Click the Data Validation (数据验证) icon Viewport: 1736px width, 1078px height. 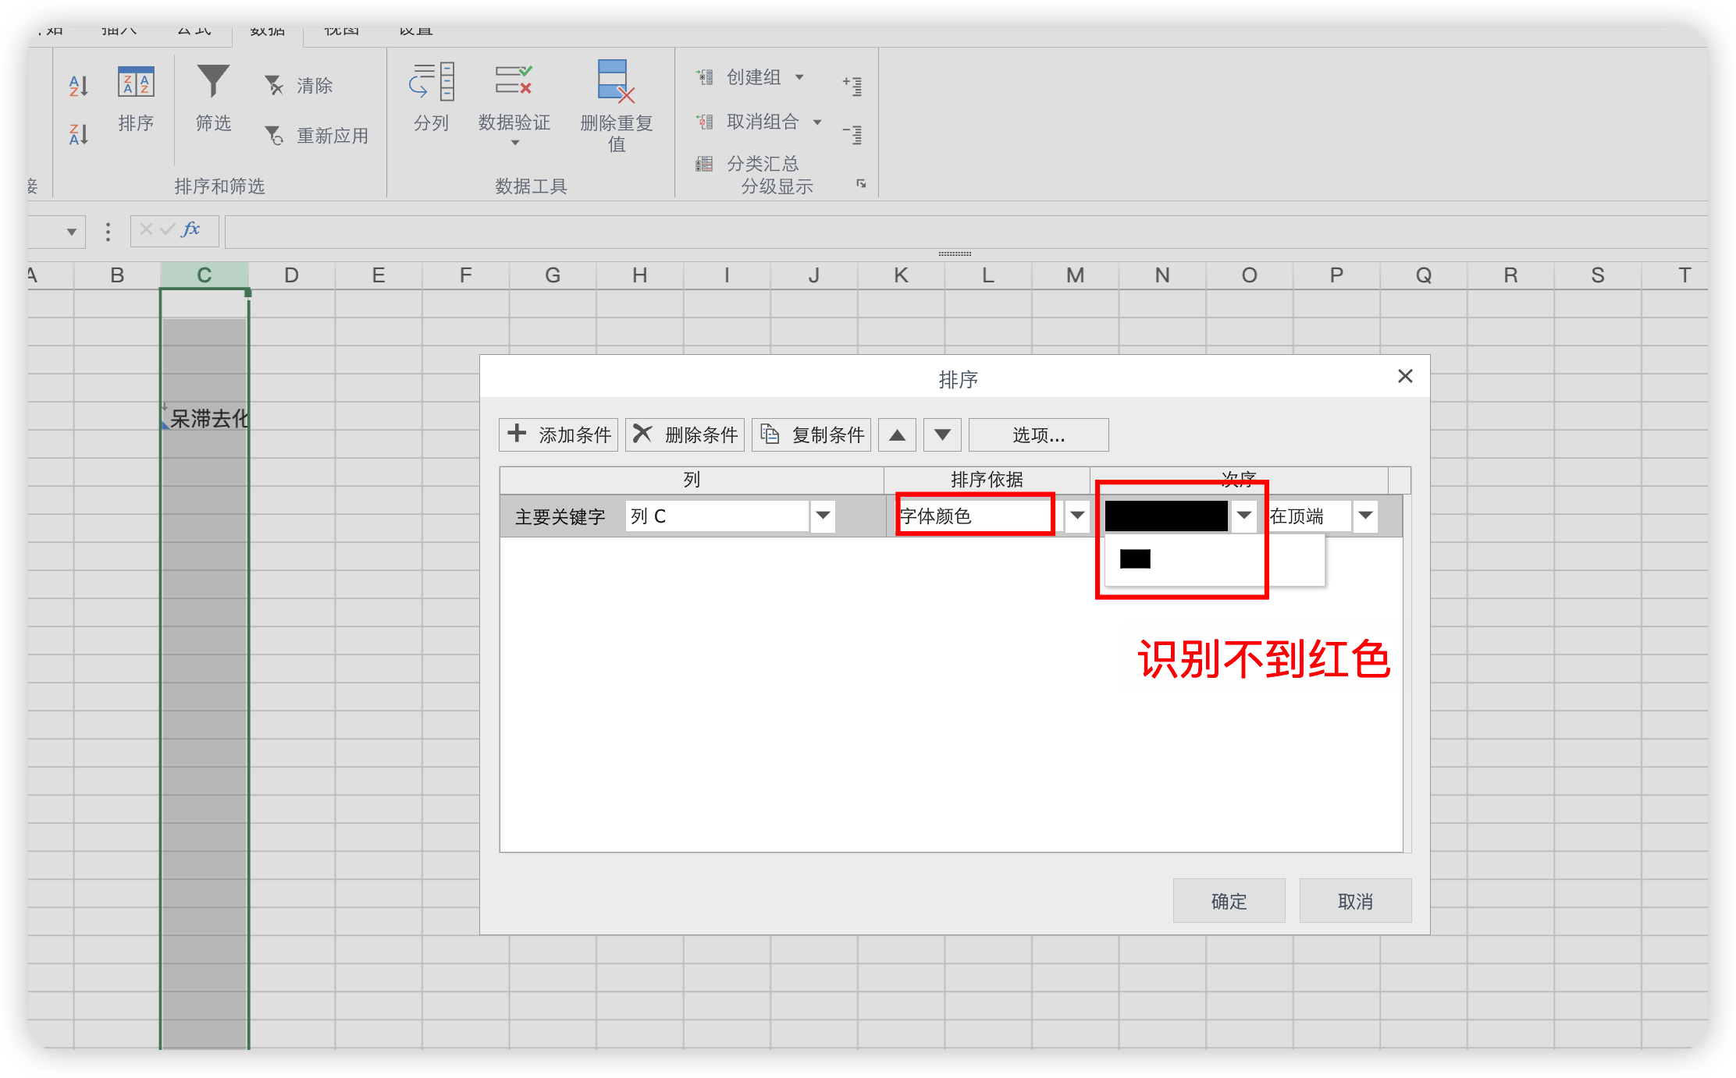(514, 81)
